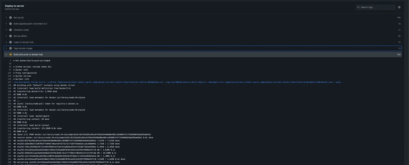Expand the Docker info log group
Image resolution: width=409 pixels, height=165 pixels.
[x=14, y=70]
